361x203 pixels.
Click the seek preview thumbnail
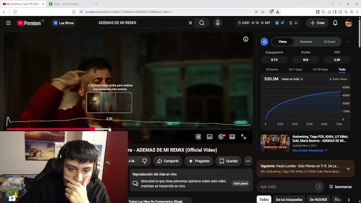pos(109,103)
